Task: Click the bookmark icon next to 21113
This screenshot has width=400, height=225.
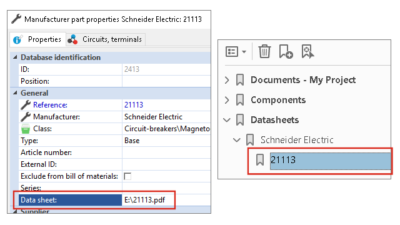Action: coord(260,160)
